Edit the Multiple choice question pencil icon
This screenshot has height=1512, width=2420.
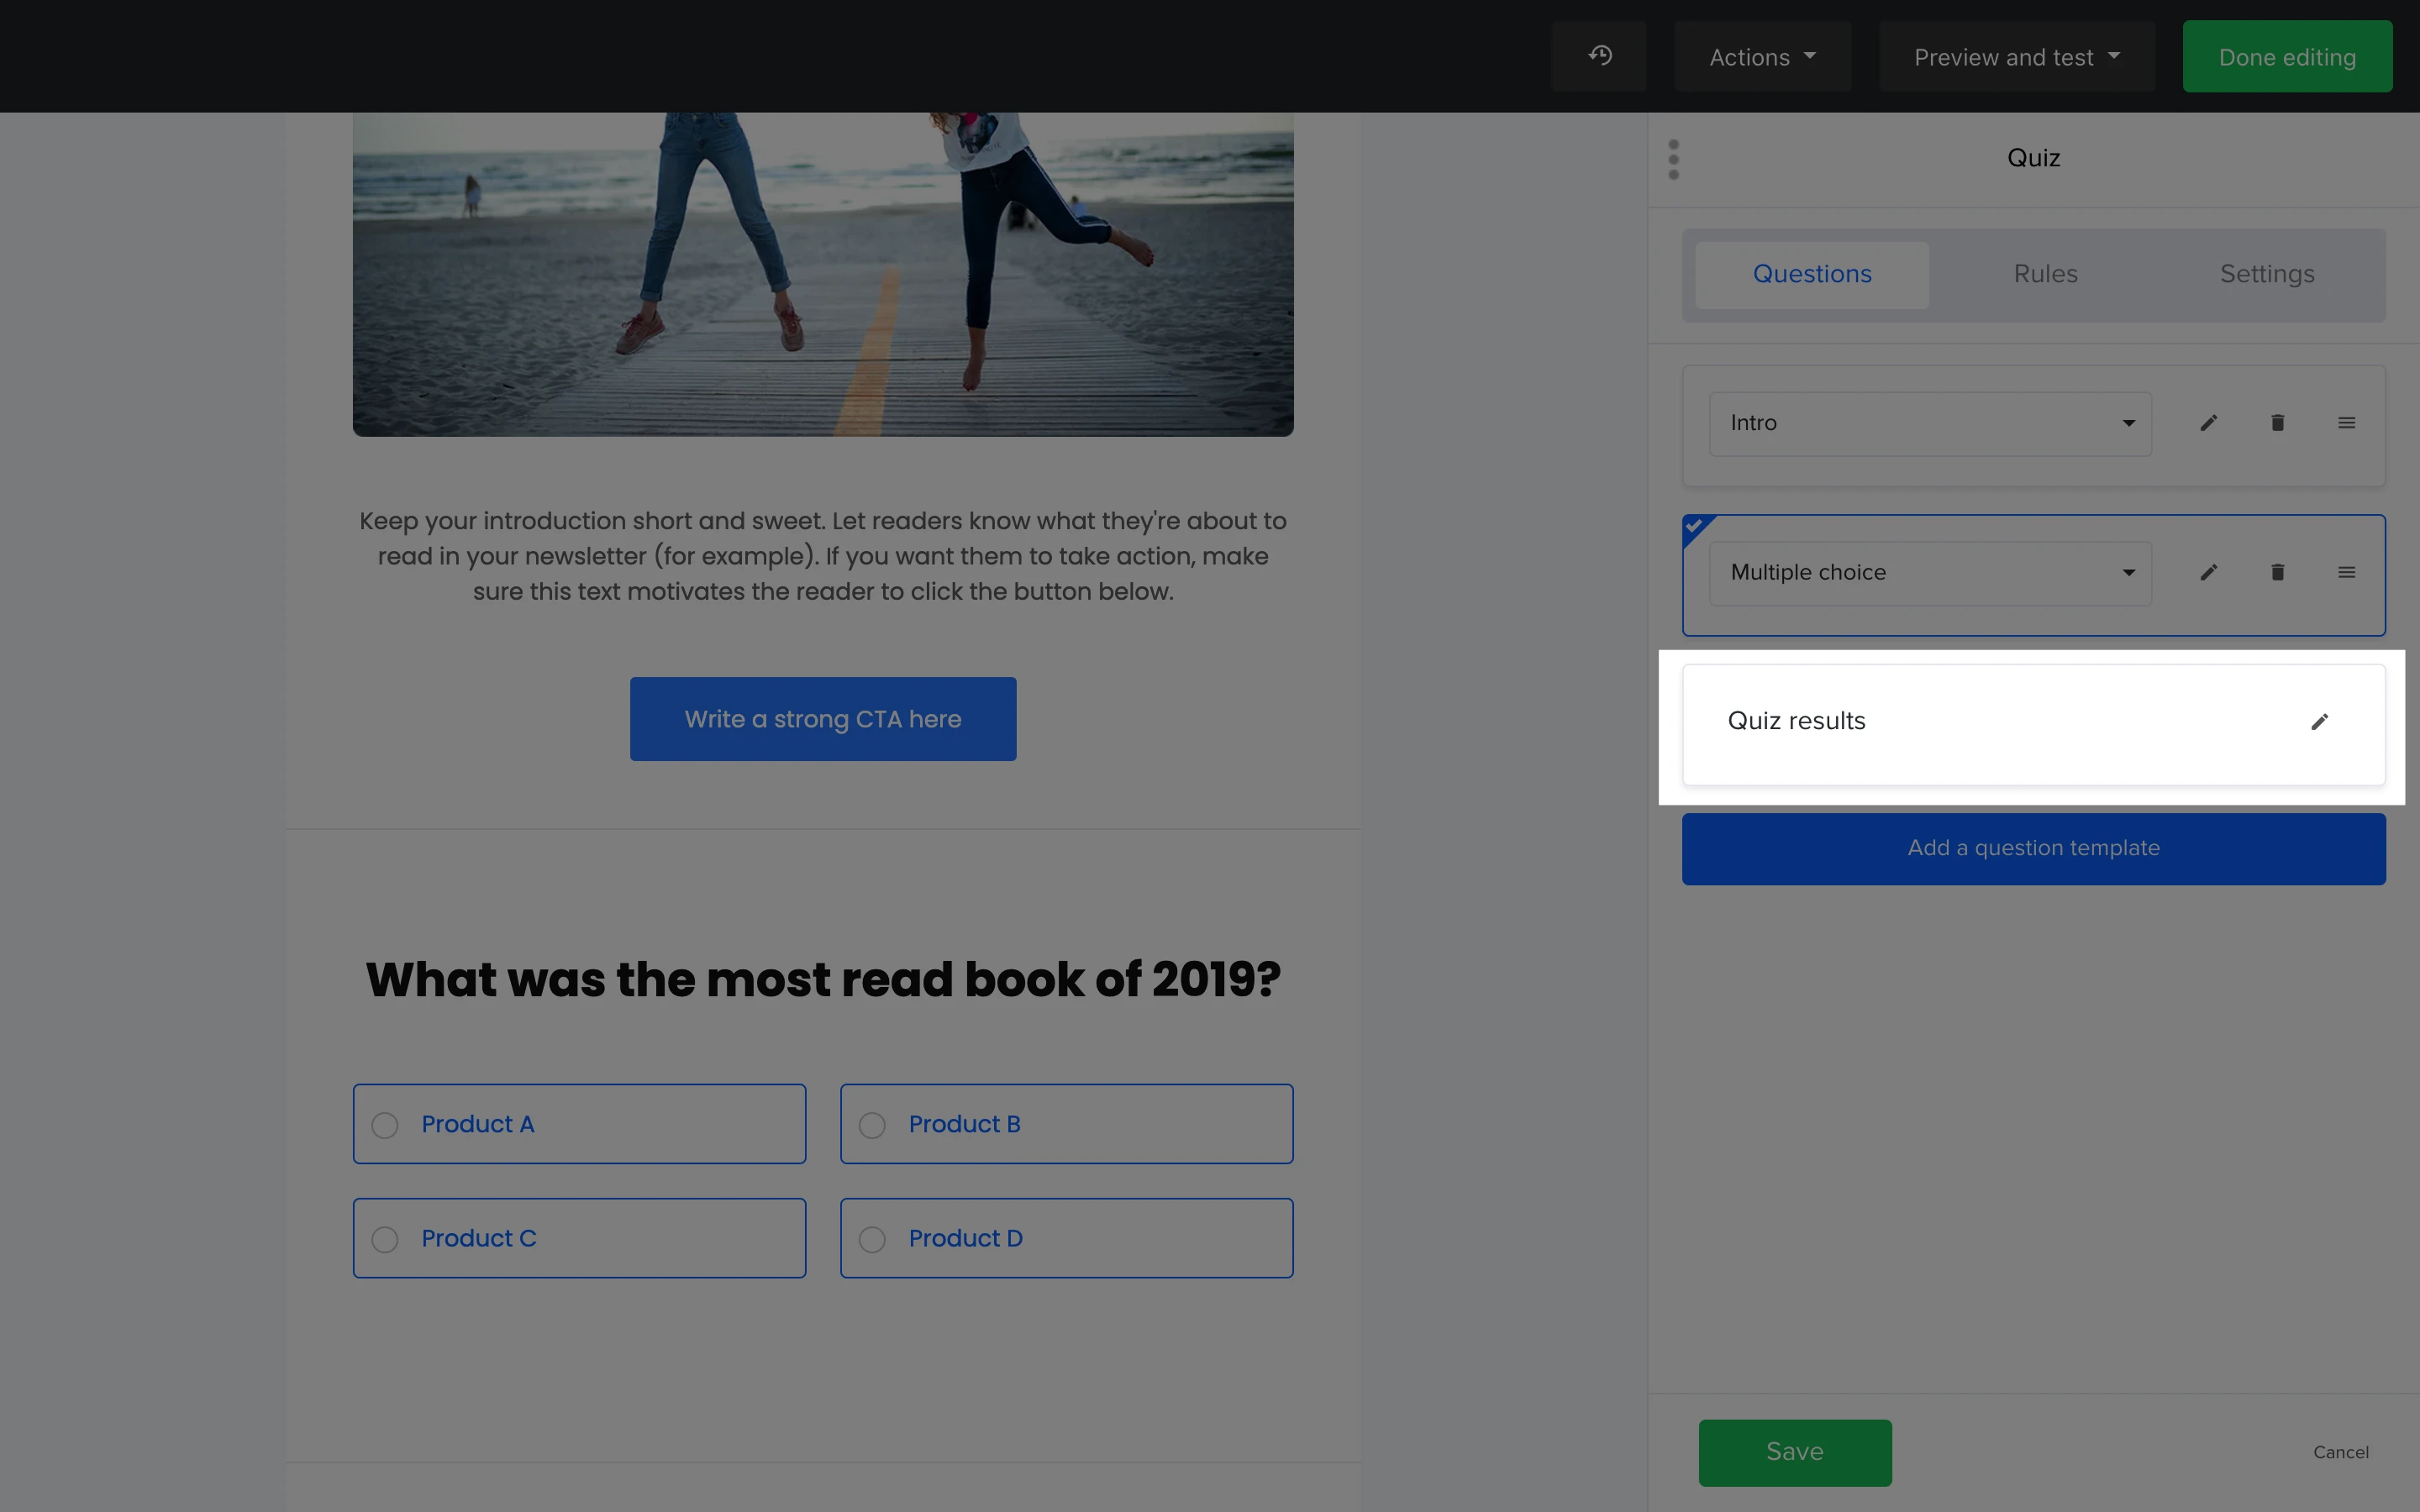(2209, 573)
